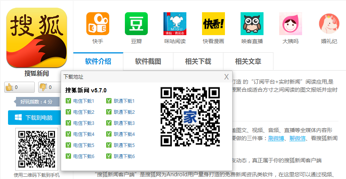This screenshot has height=179, width=346.
Task: Click the sidebar QR code for phone download
Action: tap(37, 149)
